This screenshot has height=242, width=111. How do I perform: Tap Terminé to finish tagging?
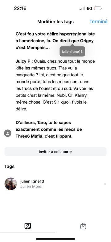98,22
